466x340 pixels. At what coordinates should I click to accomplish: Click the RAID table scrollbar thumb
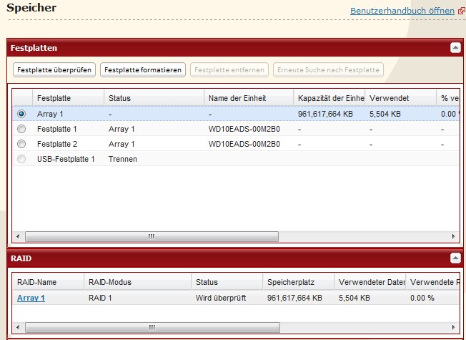(152, 328)
